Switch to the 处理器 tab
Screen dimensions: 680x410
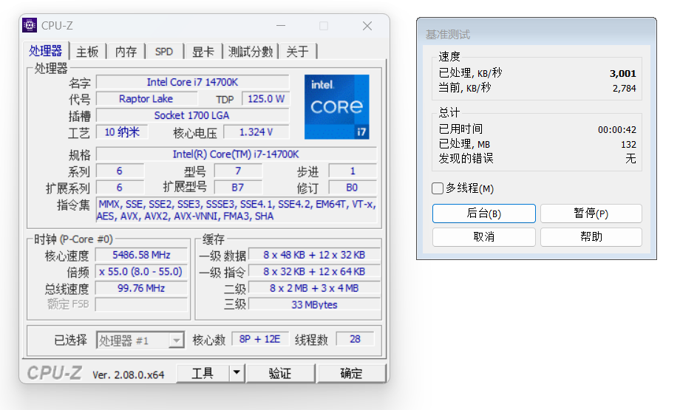coord(46,51)
